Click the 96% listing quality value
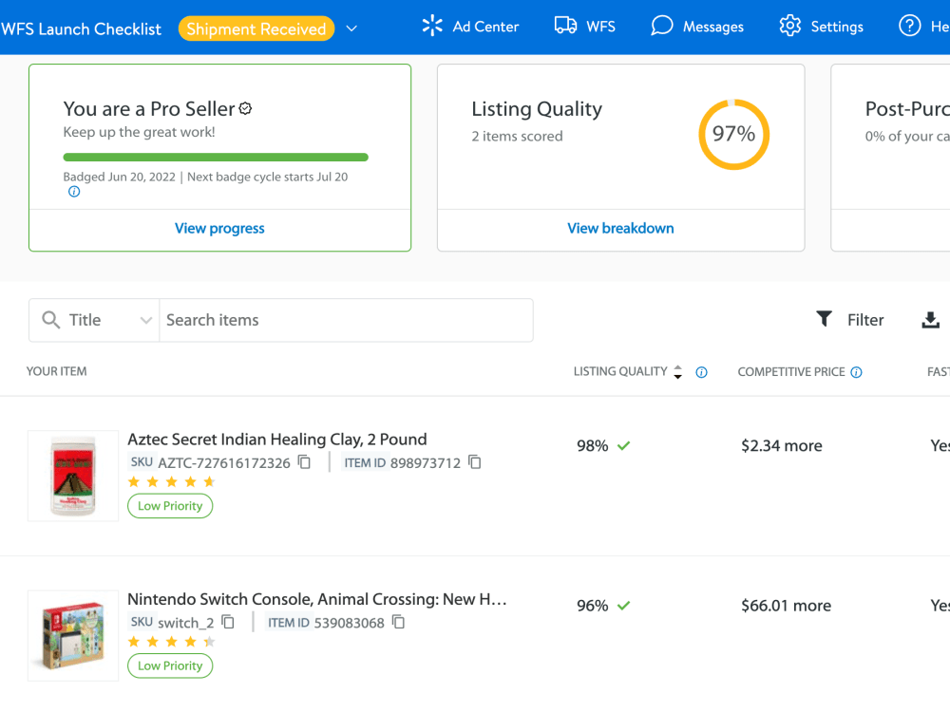The width and height of the screenshot is (950, 712). click(x=592, y=606)
